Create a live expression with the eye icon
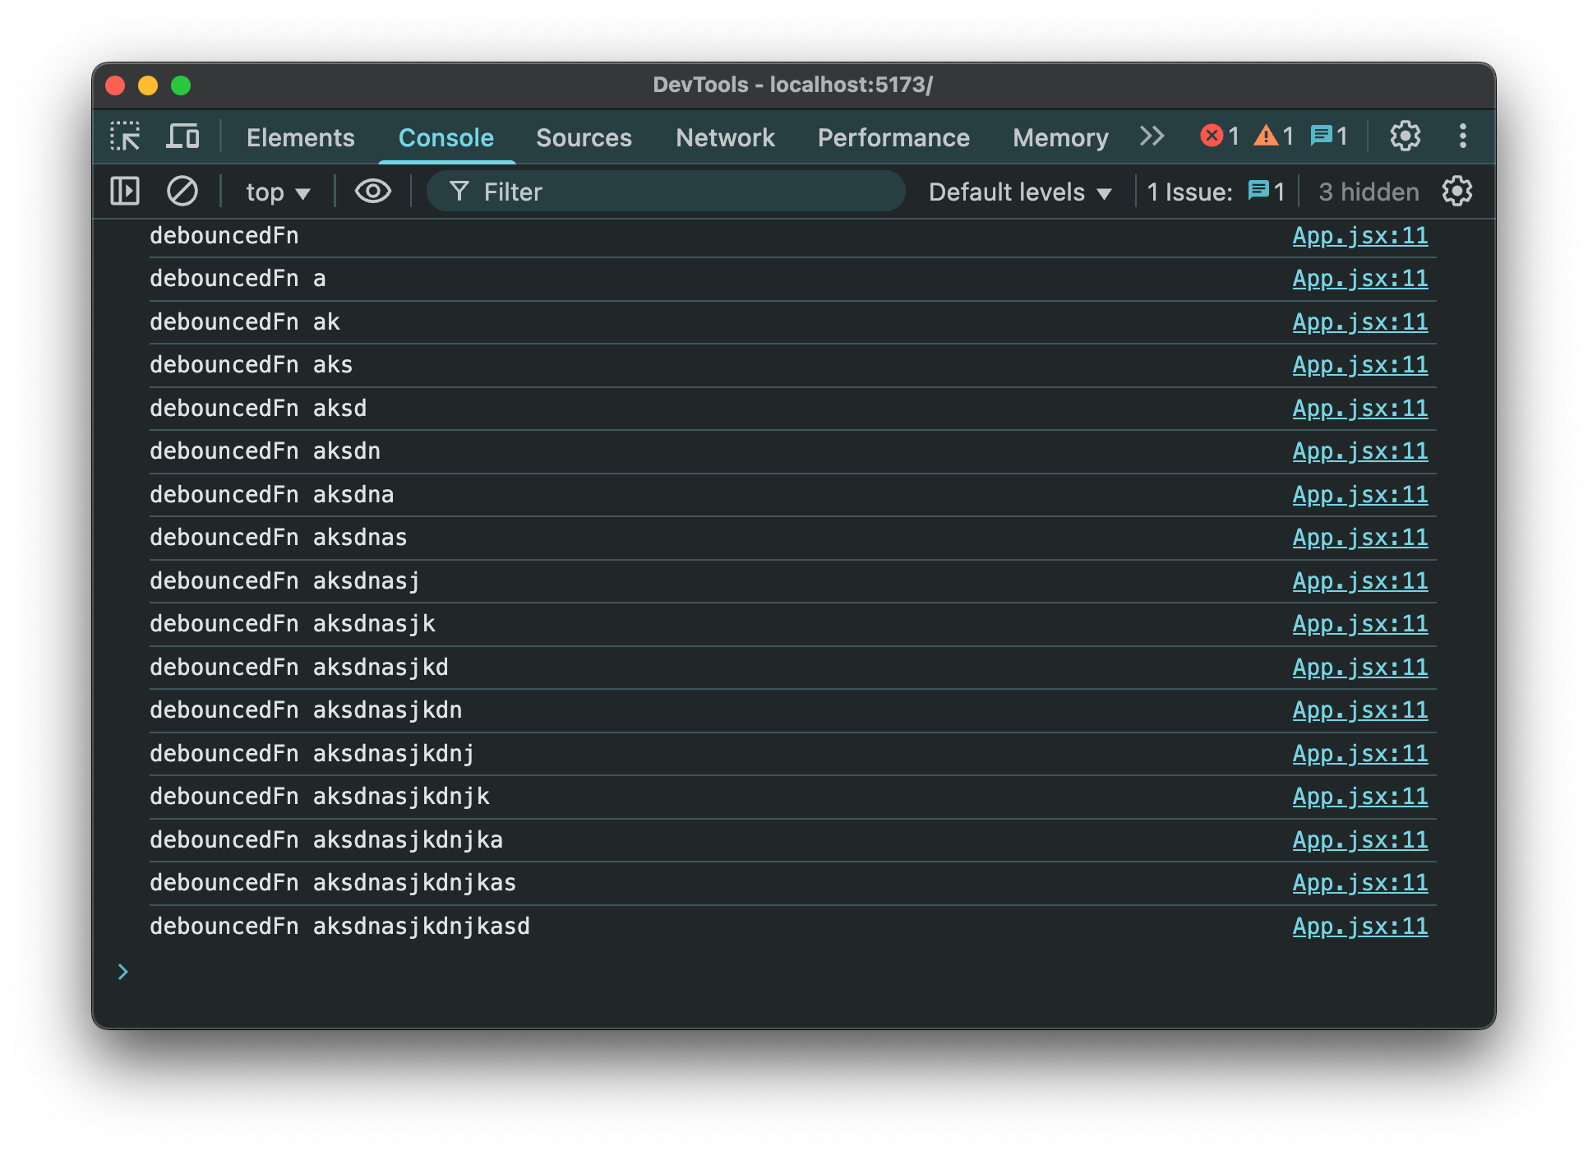Screen dimensions: 1588x1151 pos(372,192)
